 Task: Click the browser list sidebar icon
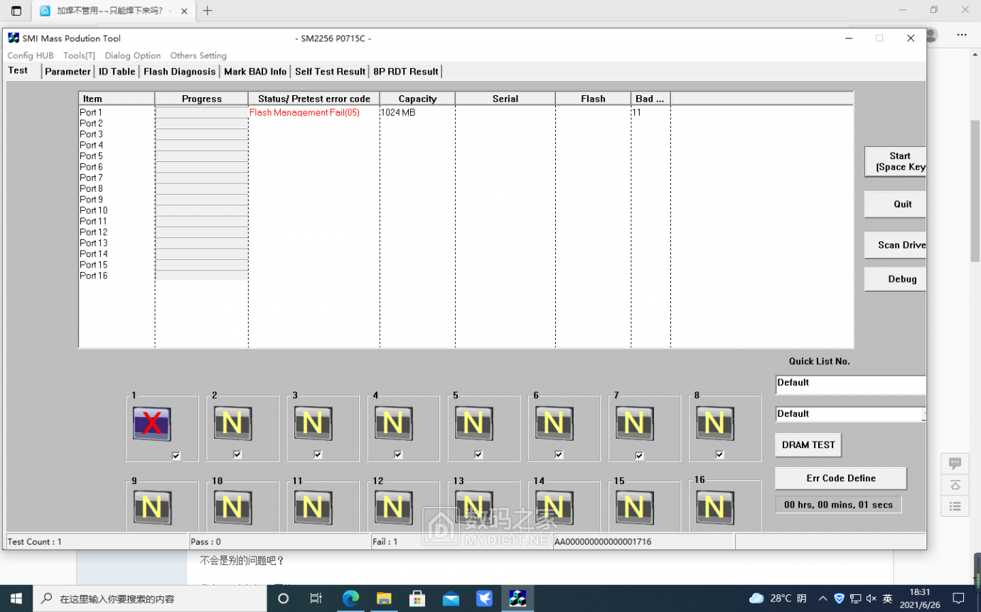point(955,506)
